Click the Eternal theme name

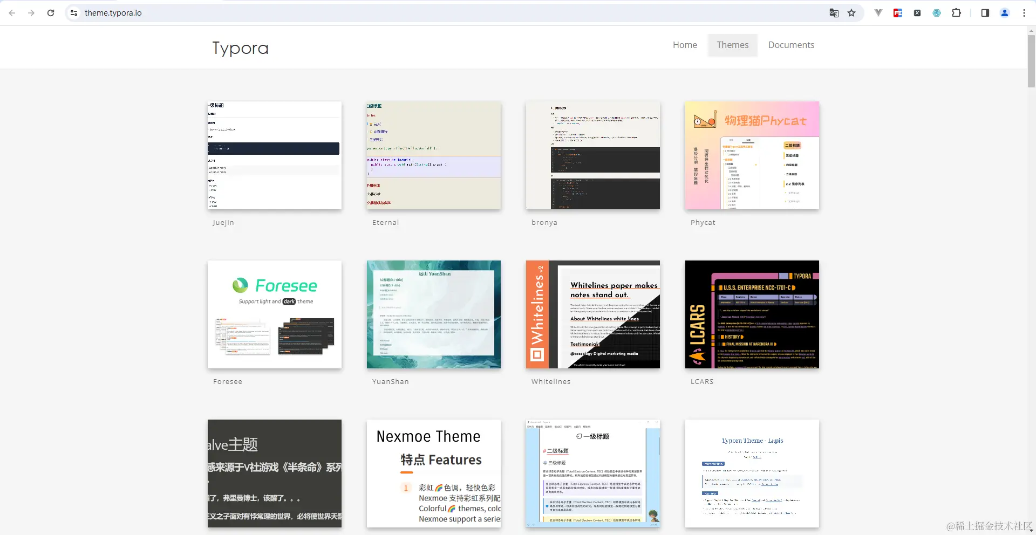click(x=385, y=223)
